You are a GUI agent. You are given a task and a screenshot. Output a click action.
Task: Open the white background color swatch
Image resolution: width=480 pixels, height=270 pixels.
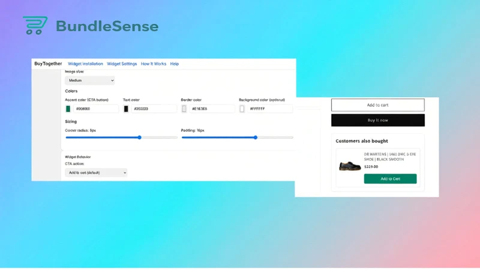242,109
